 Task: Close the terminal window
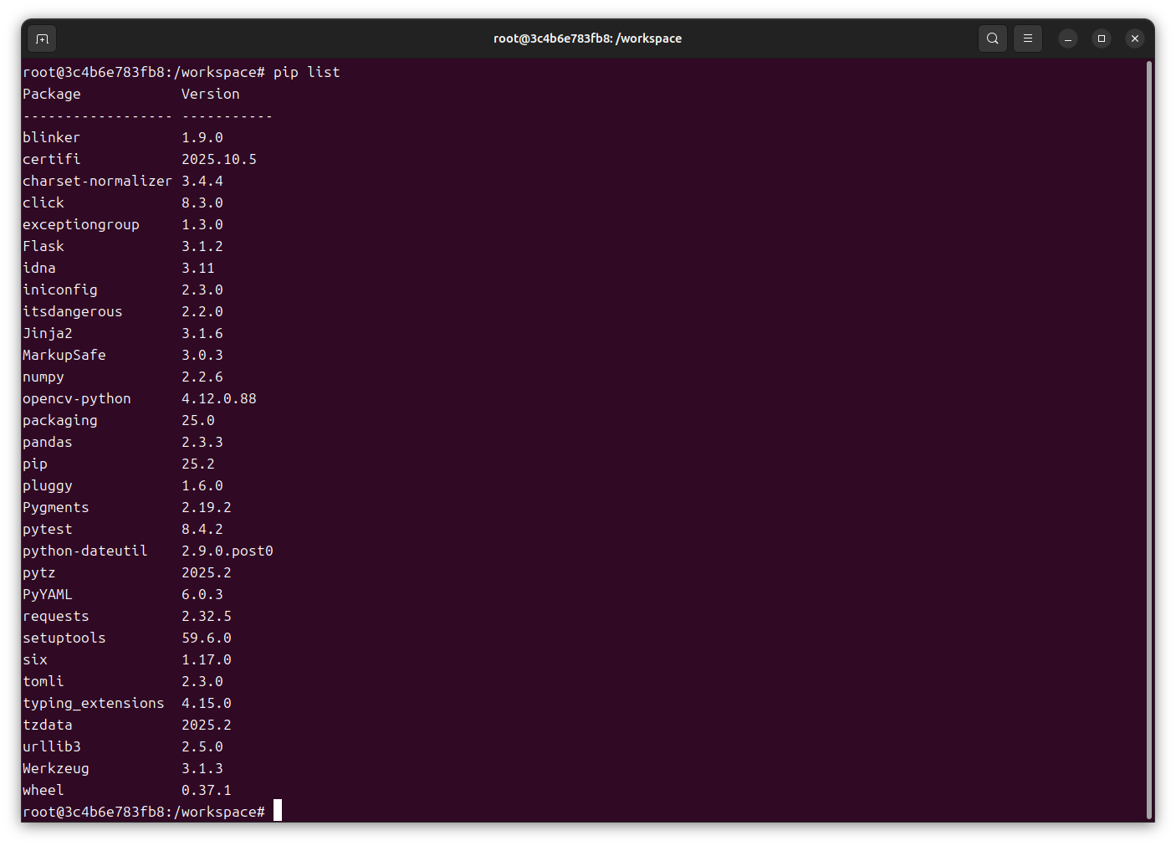tap(1135, 38)
